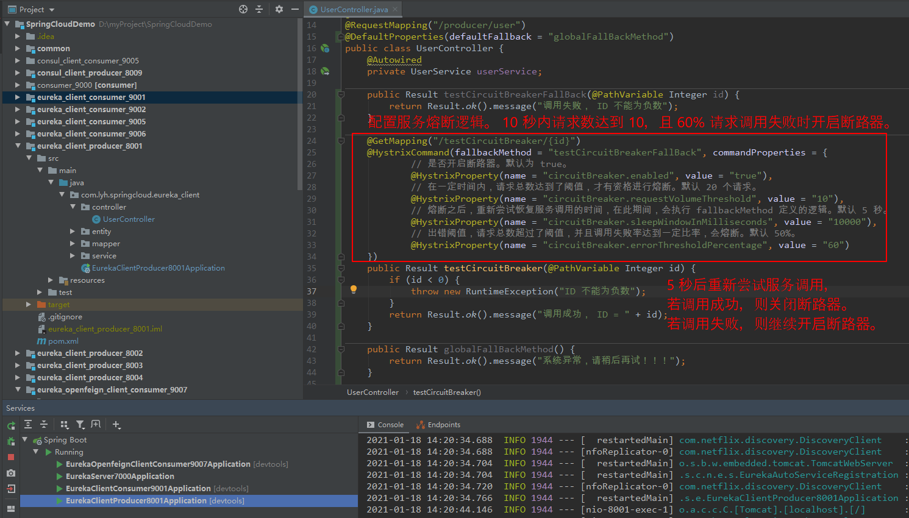Click the intention light bulb on line 37
Viewport: 909px width, 518px height.
coord(353,290)
